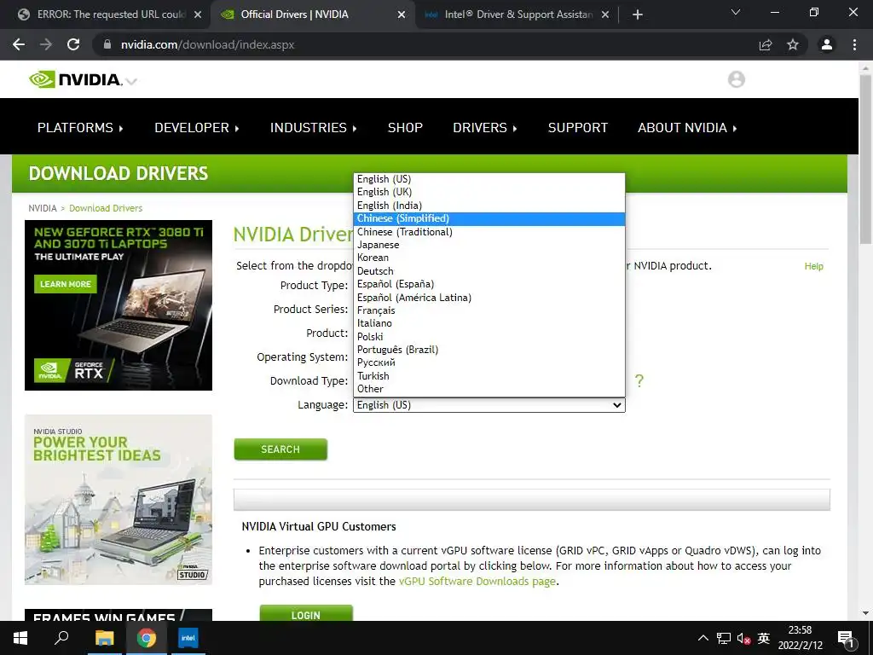873x655 pixels.
Task: Click the network tray icon
Action: point(723,638)
